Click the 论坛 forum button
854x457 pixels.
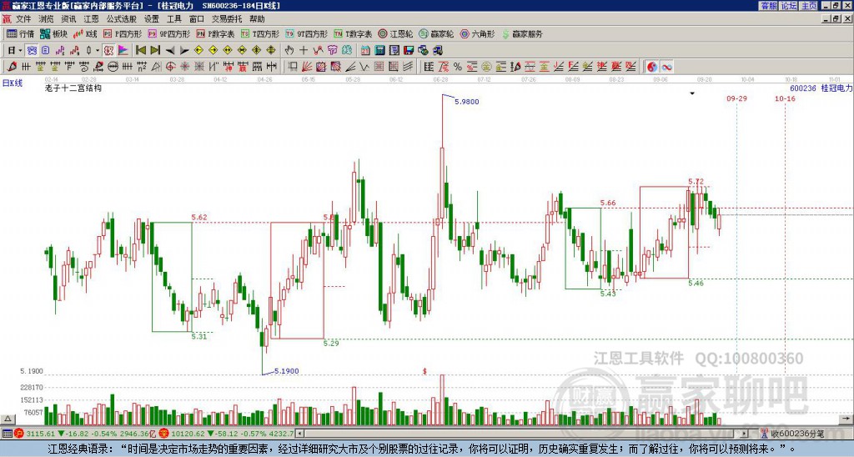[788, 6]
